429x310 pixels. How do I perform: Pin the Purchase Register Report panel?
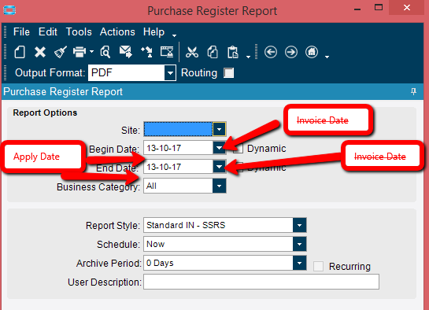413,91
